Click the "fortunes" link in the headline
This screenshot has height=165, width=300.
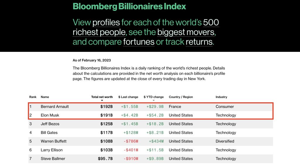click(x=139, y=42)
